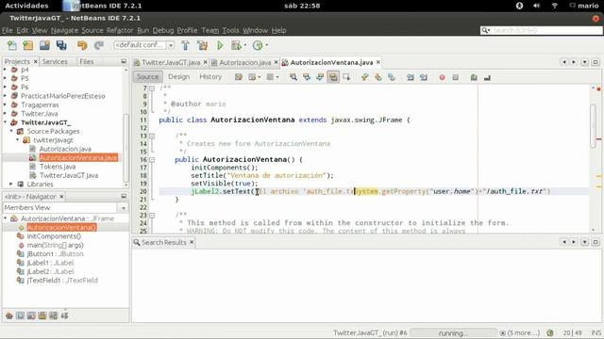Switch to the TwitterJavaGT.java editor tab
Image resolution: width=604 pixels, height=339 pixels.
pyautogui.click(x=171, y=62)
